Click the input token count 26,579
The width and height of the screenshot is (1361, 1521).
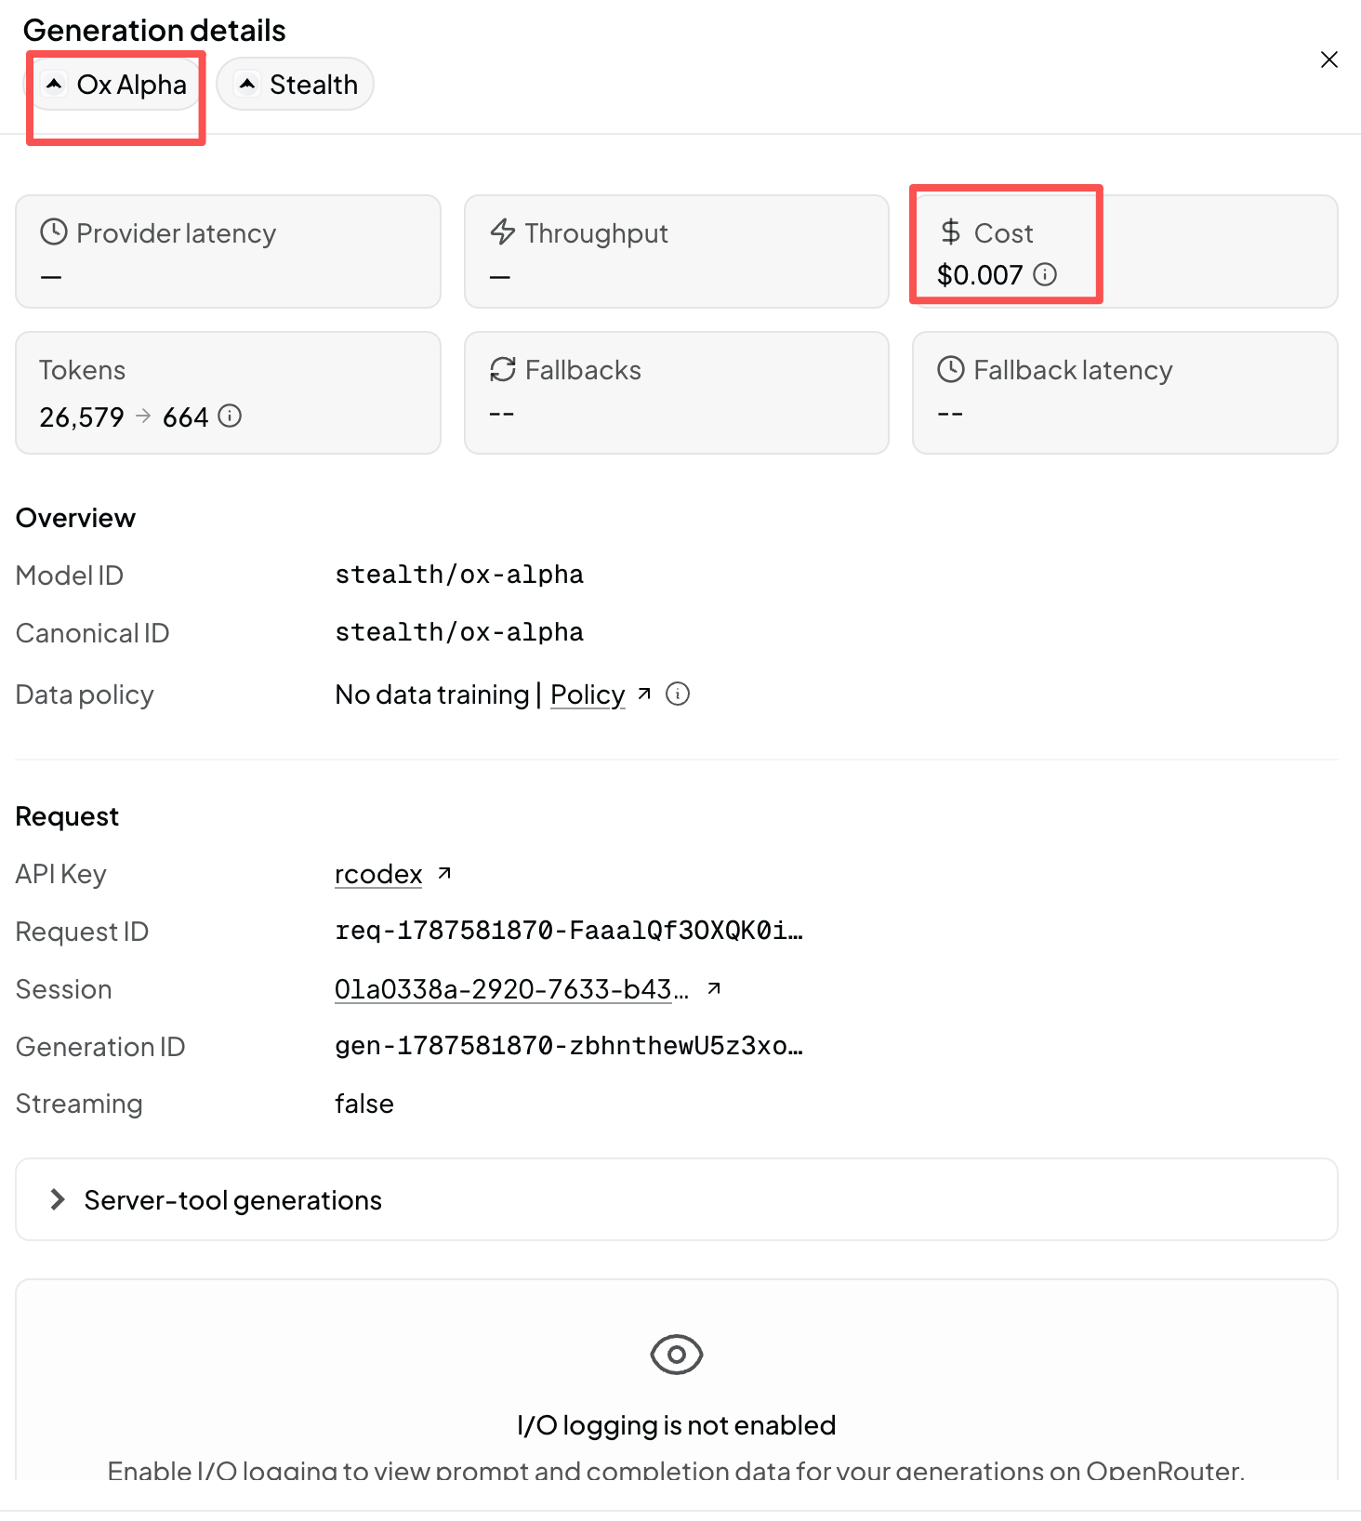click(x=82, y=417)
